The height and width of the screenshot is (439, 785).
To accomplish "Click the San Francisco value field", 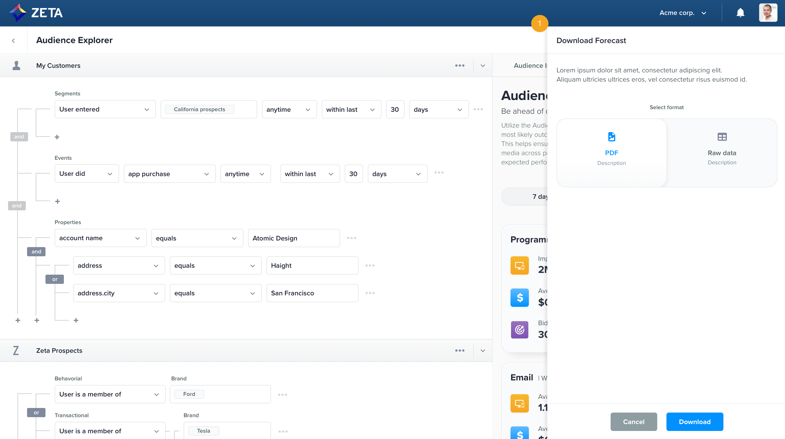I will (x=312, y=293).
